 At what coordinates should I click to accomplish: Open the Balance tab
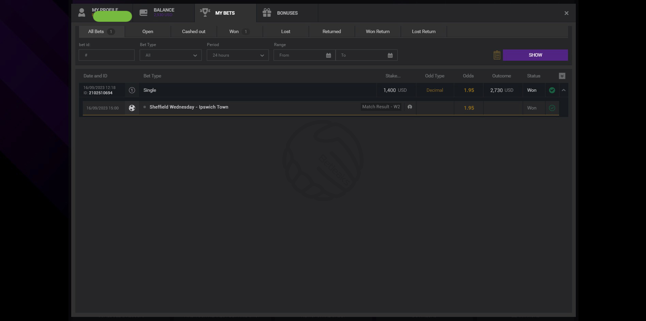(164, 13)
